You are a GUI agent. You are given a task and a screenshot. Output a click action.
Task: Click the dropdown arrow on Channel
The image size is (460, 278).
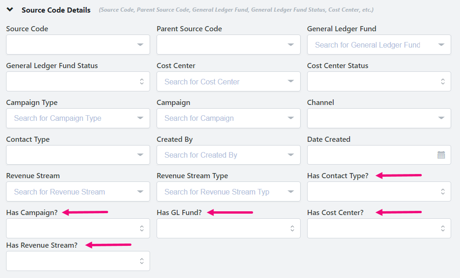pos(441,118)
